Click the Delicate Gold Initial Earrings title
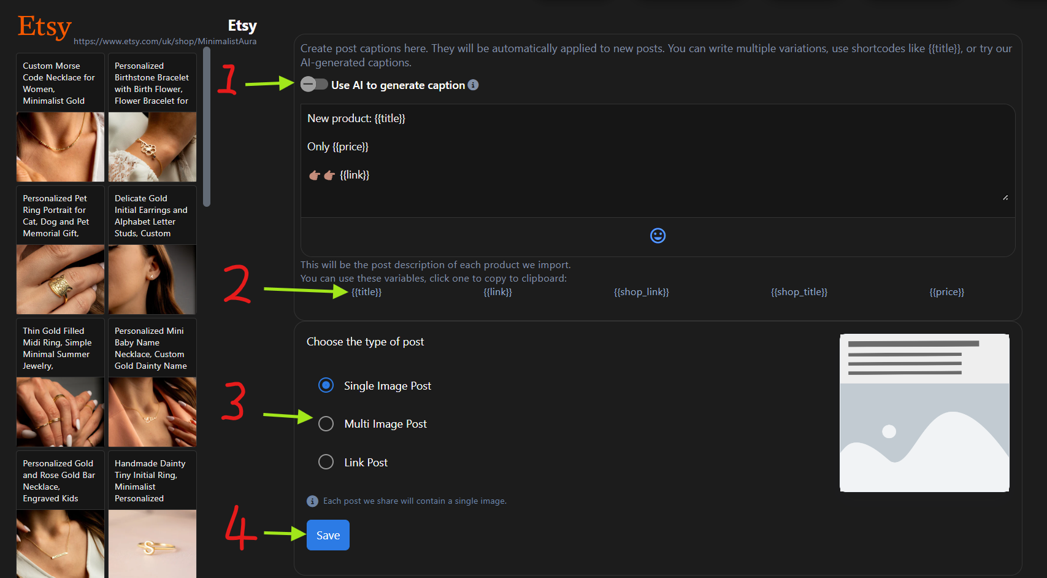Screen dimensions: 1047x578 151,215
